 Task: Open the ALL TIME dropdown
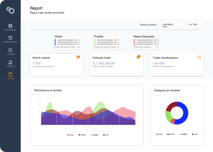pos(195,25)
